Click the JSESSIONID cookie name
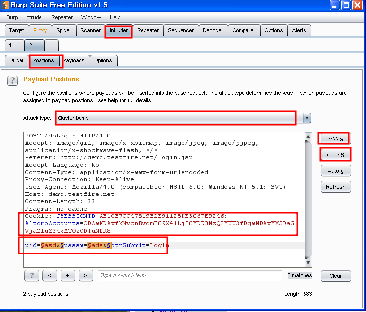 (76, 216)
